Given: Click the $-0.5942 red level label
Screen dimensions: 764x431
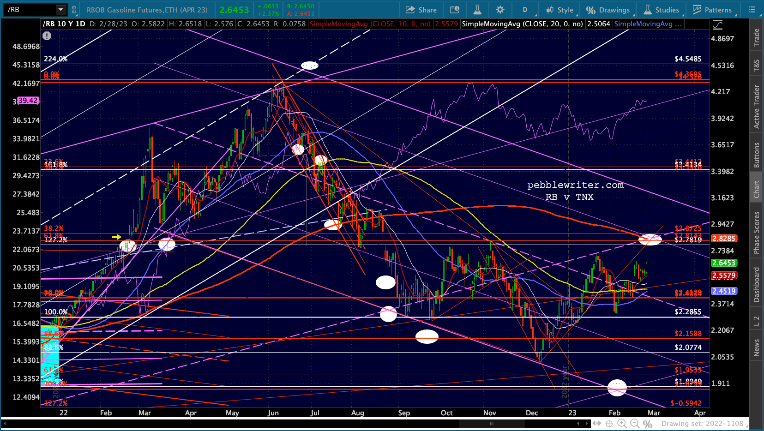Looking at the screenshot, I should click(x=686, y=403).
